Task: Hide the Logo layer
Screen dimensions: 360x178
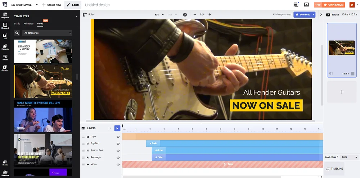Action: [x=118, y=137]
